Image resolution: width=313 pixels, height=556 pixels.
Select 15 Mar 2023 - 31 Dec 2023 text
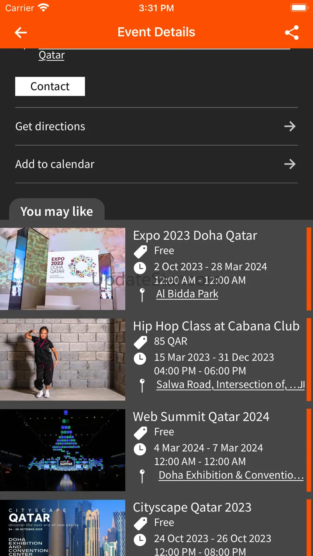coord(214,357)
